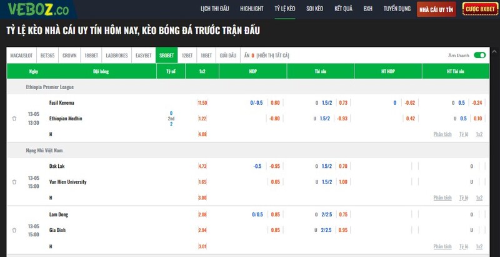Open the Giải đấu league filter
The image size is (500, 257).
(228, 56)
